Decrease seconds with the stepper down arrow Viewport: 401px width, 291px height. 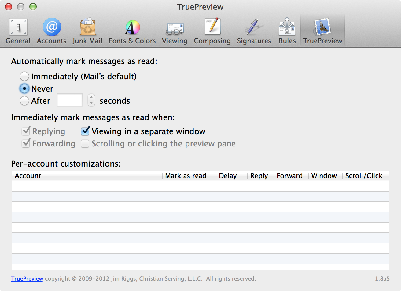(91, 103)
